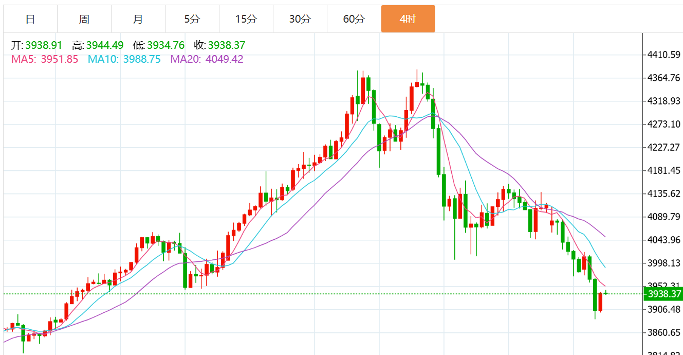Image resolution: width=683 pixels, height=355 pixels.
Task: Click the 高 high price value
Action: coord(105,45)
